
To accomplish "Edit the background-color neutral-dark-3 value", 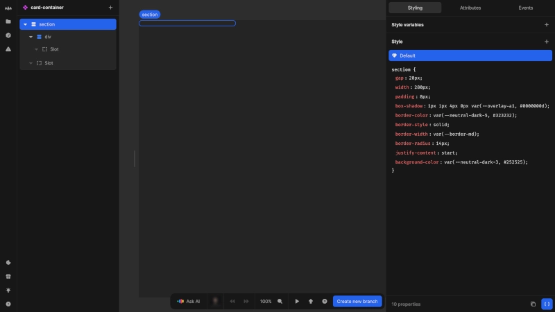I will [486, 162].
